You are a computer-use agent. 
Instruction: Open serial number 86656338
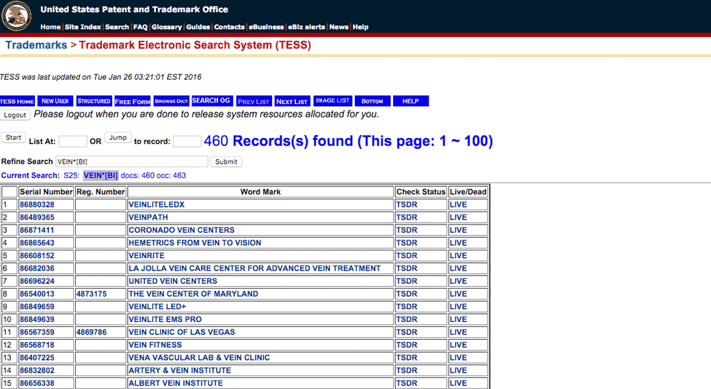(x=37, y=383)
